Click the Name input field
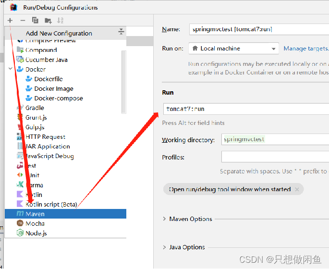This screenshot has width=329, height=269. pyautogui.click(x=259, y=29)
